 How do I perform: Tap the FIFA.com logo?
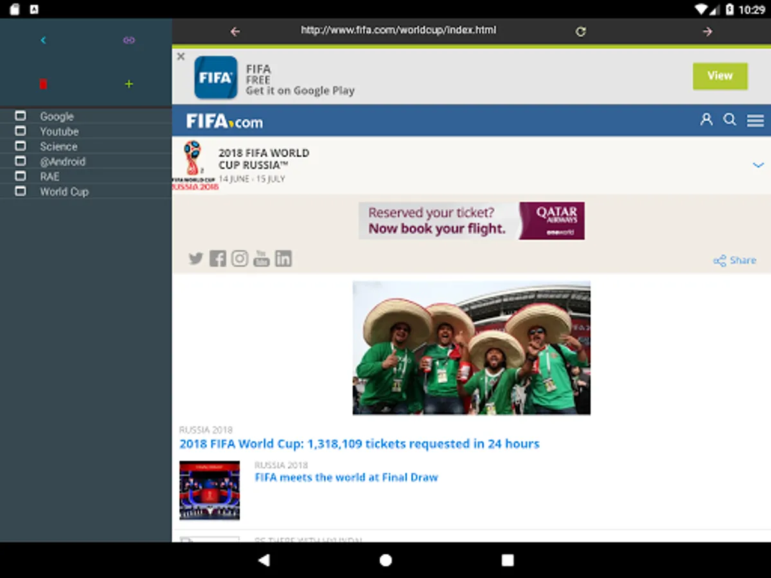click(224, 121)
